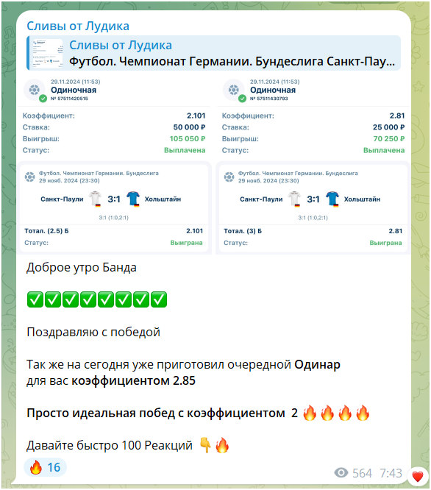Image resolution: width=431 pixels, height=490 pixels.
Task: Click the blue Хольштайн jersey in right slip
Action: (x=332, y=199)
